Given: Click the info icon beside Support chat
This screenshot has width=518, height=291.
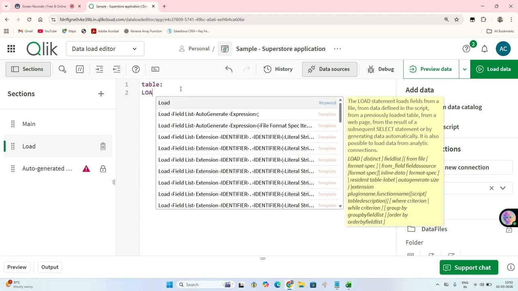Looking at the screenshot, I should 511,268.
